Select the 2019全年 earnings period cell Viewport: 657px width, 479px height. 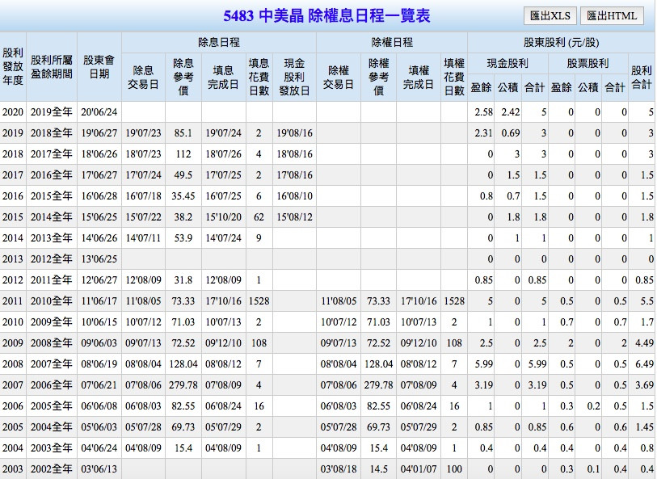[51, 111]
